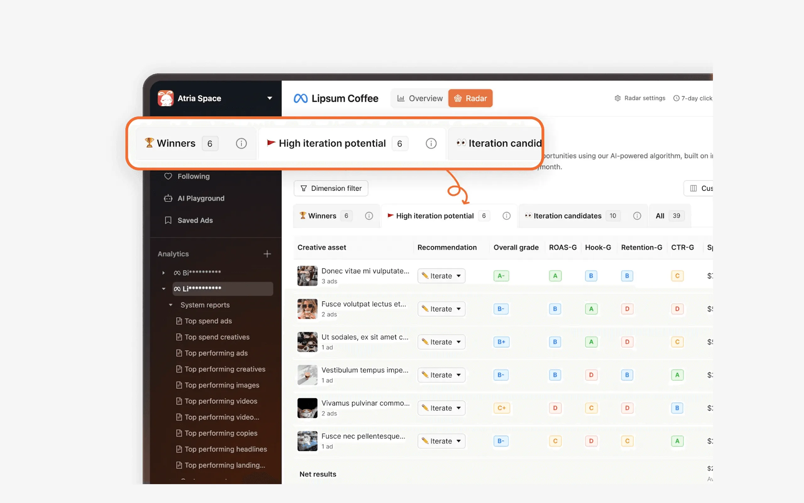Click the 7-day click attribution link
The width and height of the screenshot is (804, 503).
pyautogui.click(x=693, y=98)
